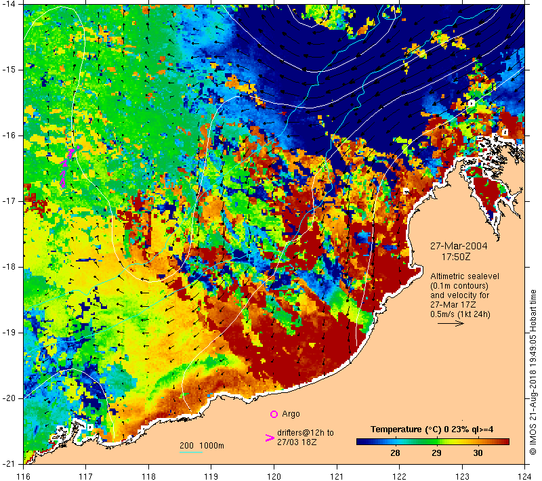The image size is (542, 481).
Task: Click the '124' longitude axis label
Action: [x=524, y=476]
